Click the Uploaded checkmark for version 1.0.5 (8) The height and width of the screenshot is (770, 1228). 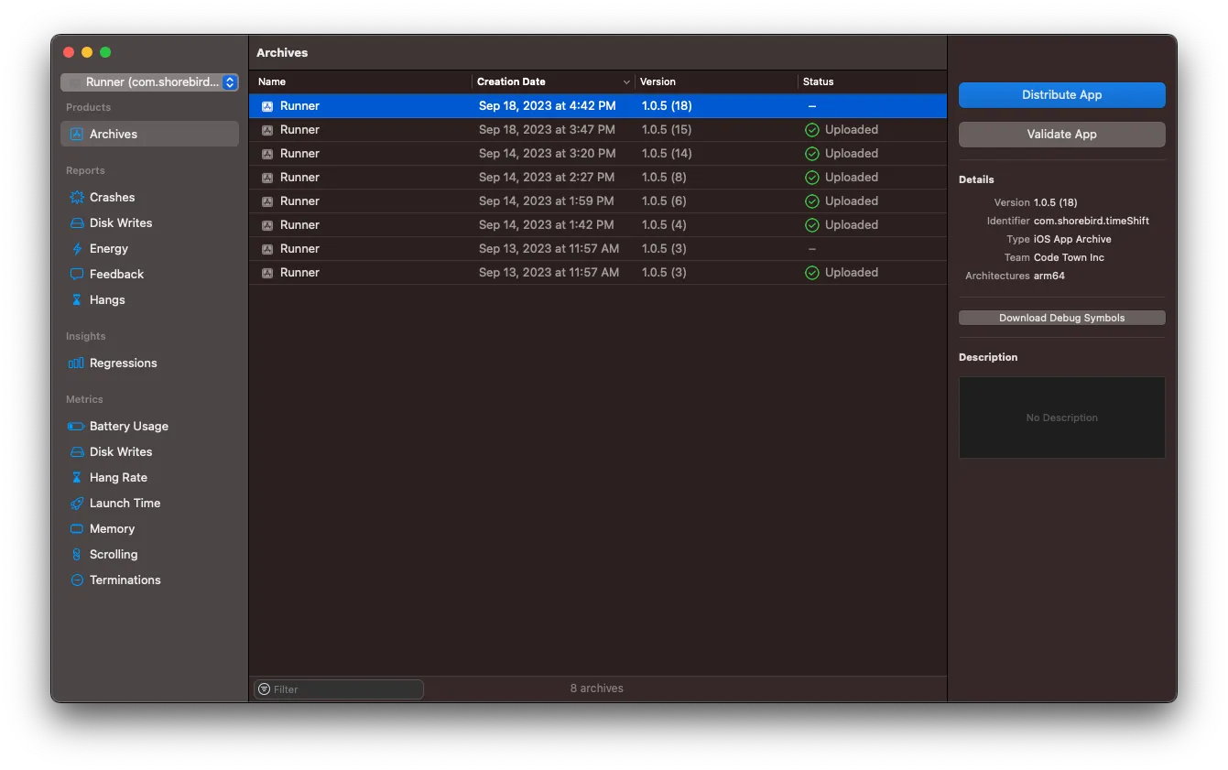click(811, 178)
